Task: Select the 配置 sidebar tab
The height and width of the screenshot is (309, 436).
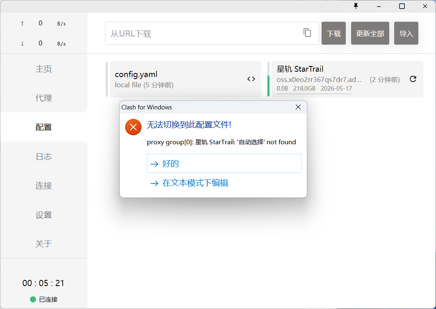Action: point(43,127)
